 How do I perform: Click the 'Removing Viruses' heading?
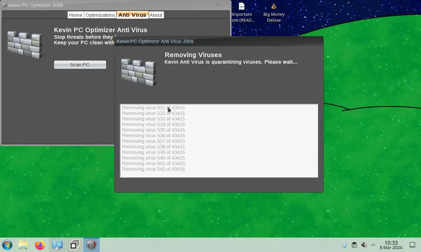[193, 55]
